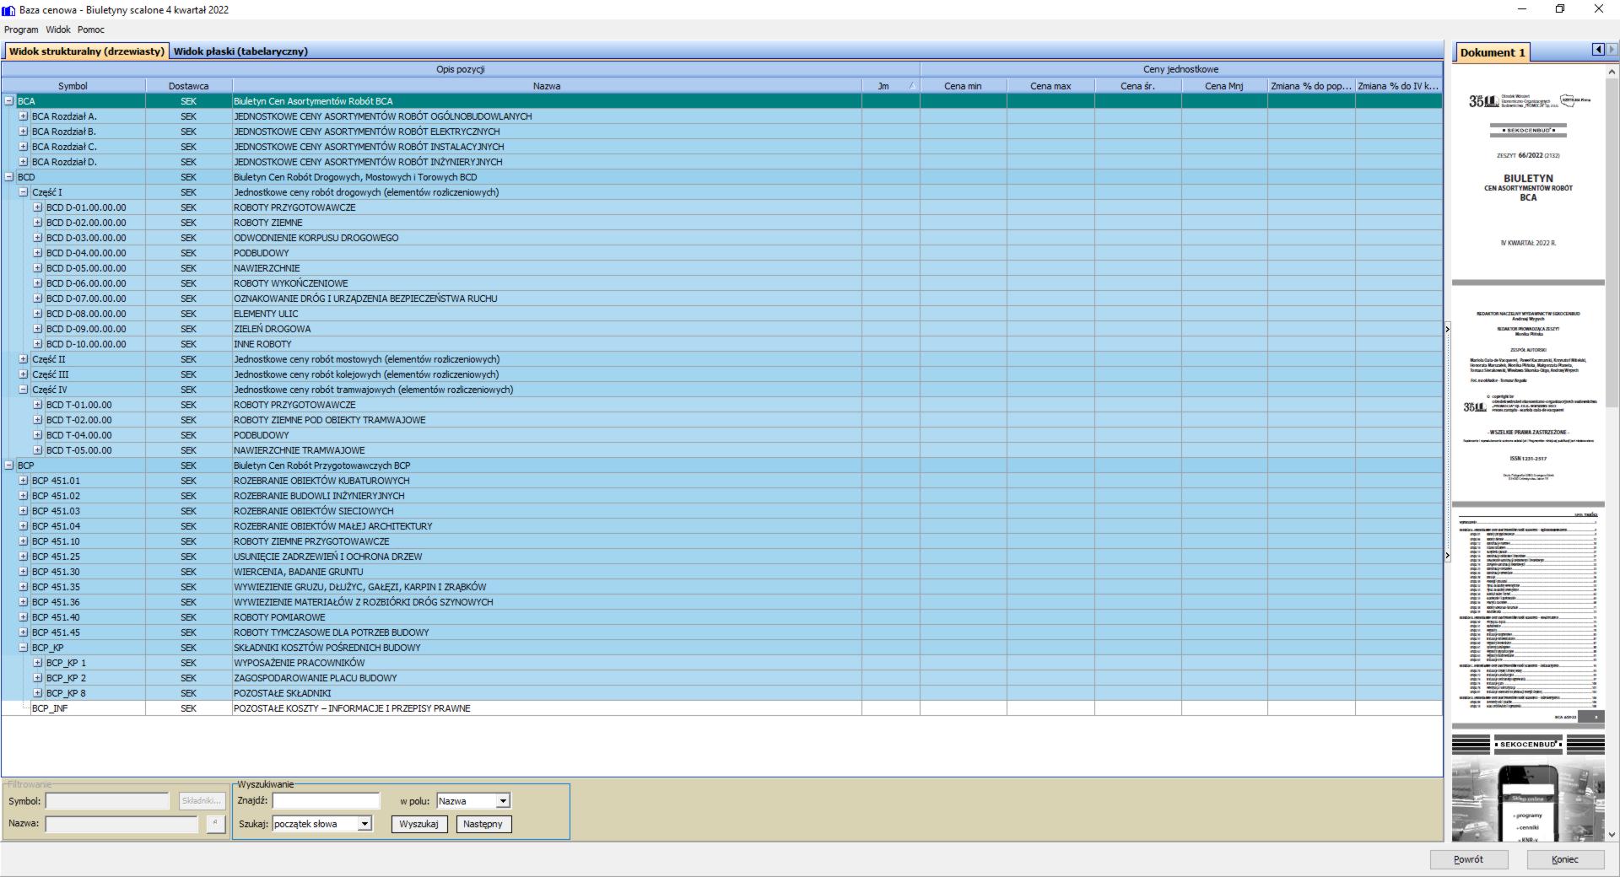Screen dimensions: 1620x877
Task: Click the Baza cenowa app icon in title bar
Action: coord(9,10)
